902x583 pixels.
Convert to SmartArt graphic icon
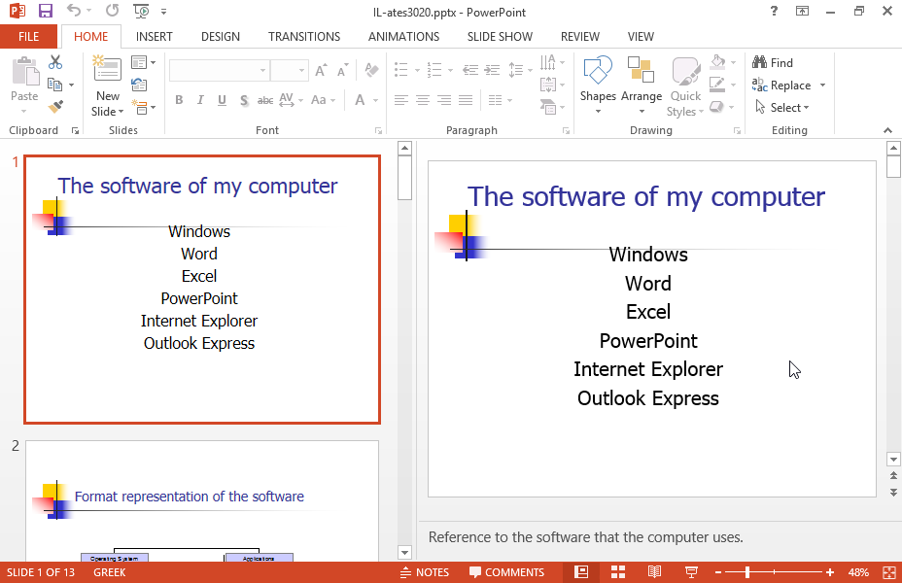(552, 107)
